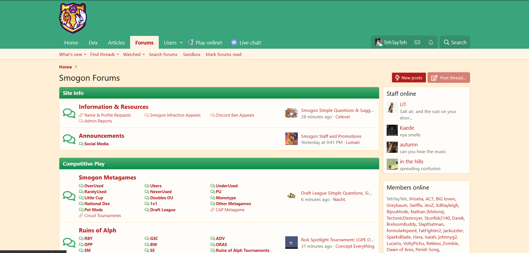The image size is (529, 253).
Task: Open the Social Media subforum
Action: coord(96,144)
